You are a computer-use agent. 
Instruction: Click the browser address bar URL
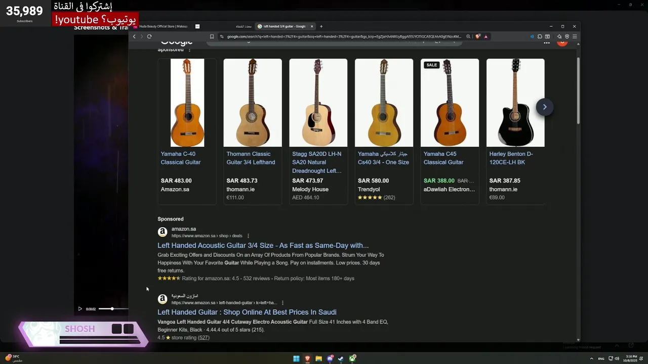tap(344, 36)
